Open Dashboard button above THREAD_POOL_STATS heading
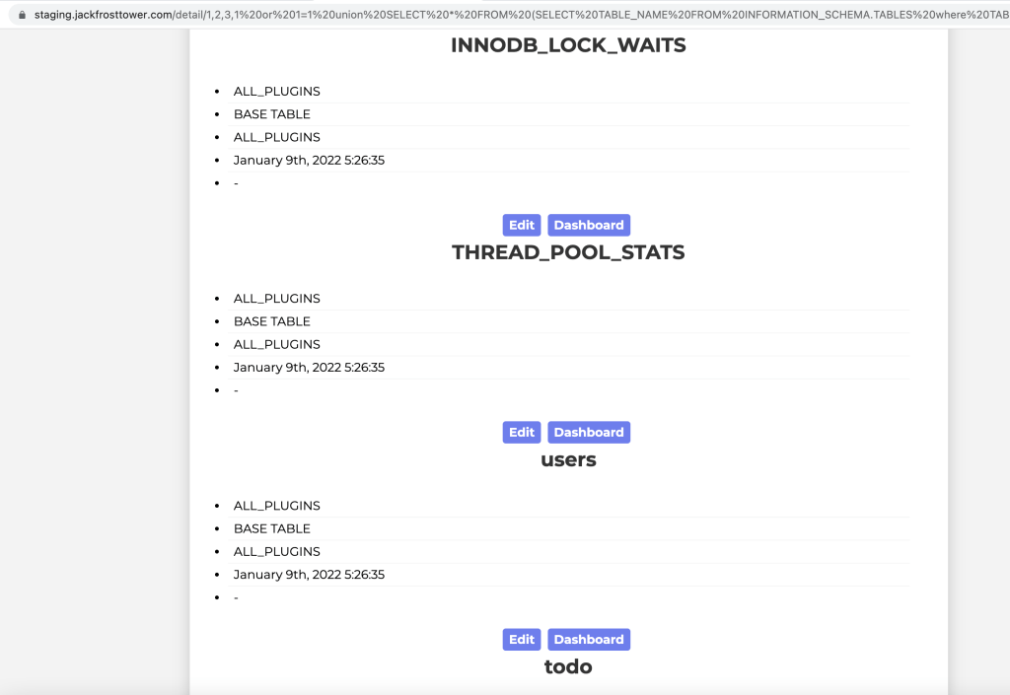 pos(588,225)
